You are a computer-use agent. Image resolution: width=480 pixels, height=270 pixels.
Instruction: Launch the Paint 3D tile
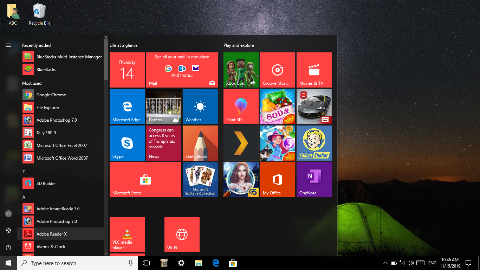tap(241, 107)
